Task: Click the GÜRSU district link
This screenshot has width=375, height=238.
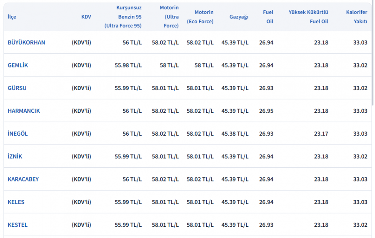Action: pyautogui.click(x=17, y=88)
